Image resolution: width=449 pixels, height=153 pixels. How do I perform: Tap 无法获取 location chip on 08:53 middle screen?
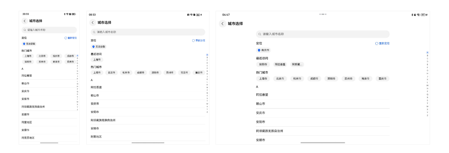[x=99, y=47]
